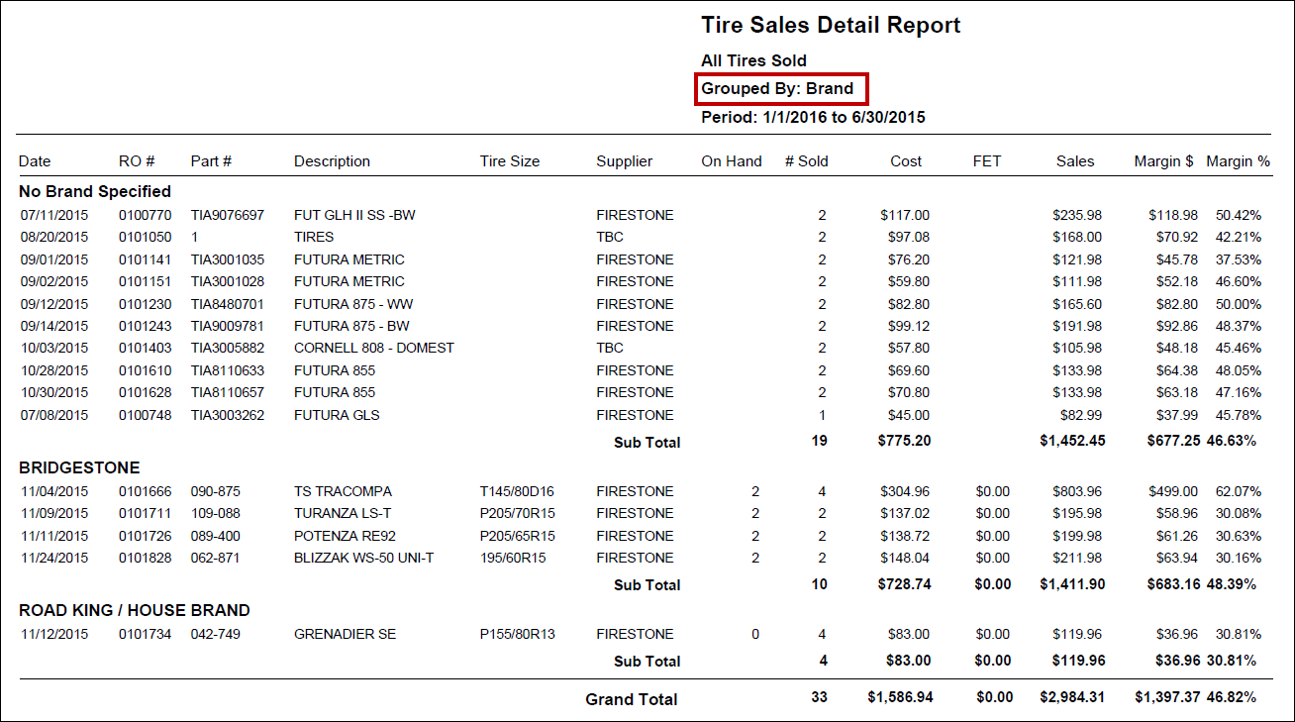The height and width of the screenshot is (722, 1295).
Task: Click the Supplier column header
Action: (624, 161)
